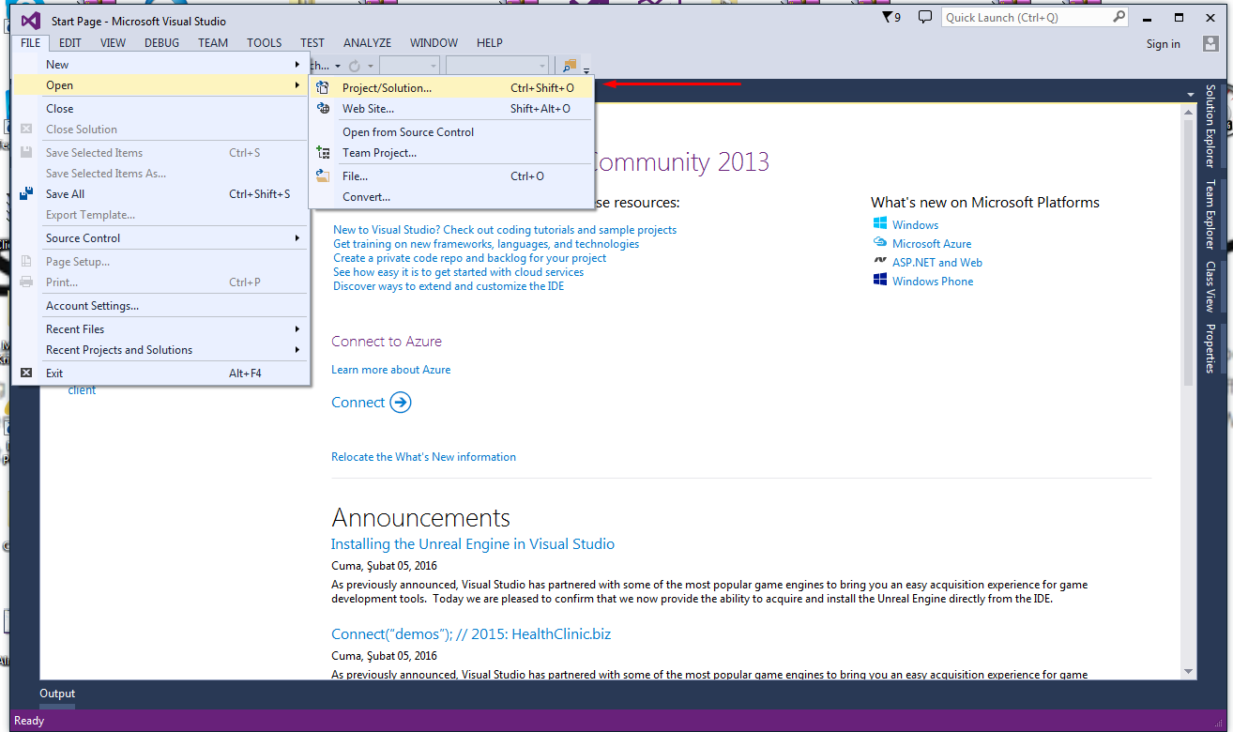1233x732 pixels.
Task: Choose Project/Solution... from Open submenu
Action: (453, 87)
